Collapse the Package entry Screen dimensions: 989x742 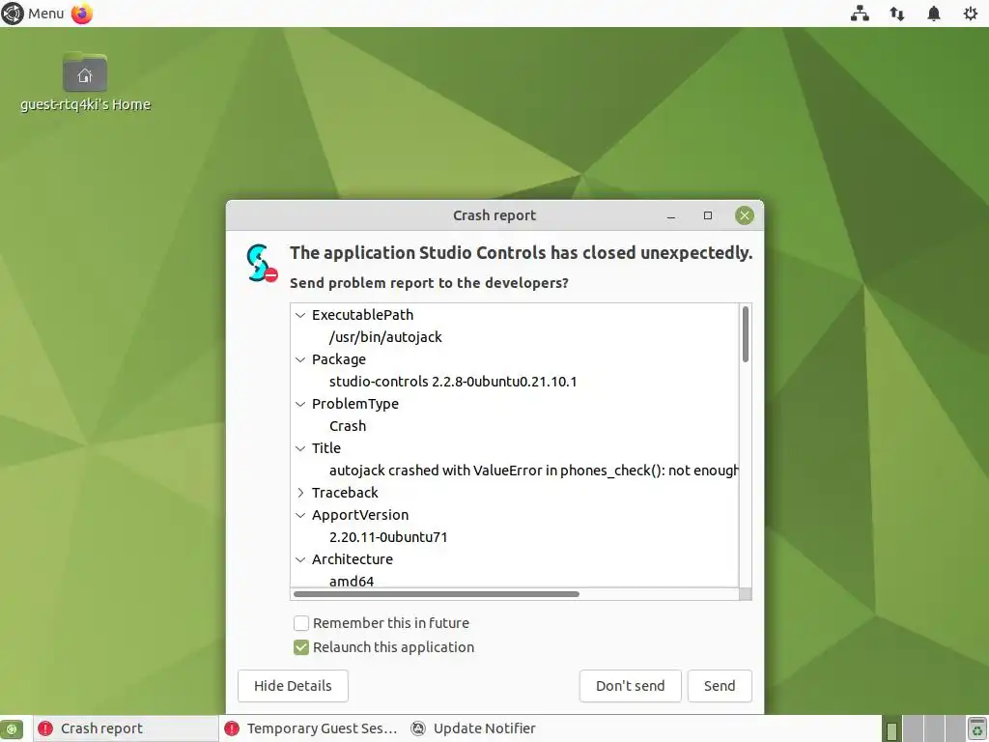[300, 359]
